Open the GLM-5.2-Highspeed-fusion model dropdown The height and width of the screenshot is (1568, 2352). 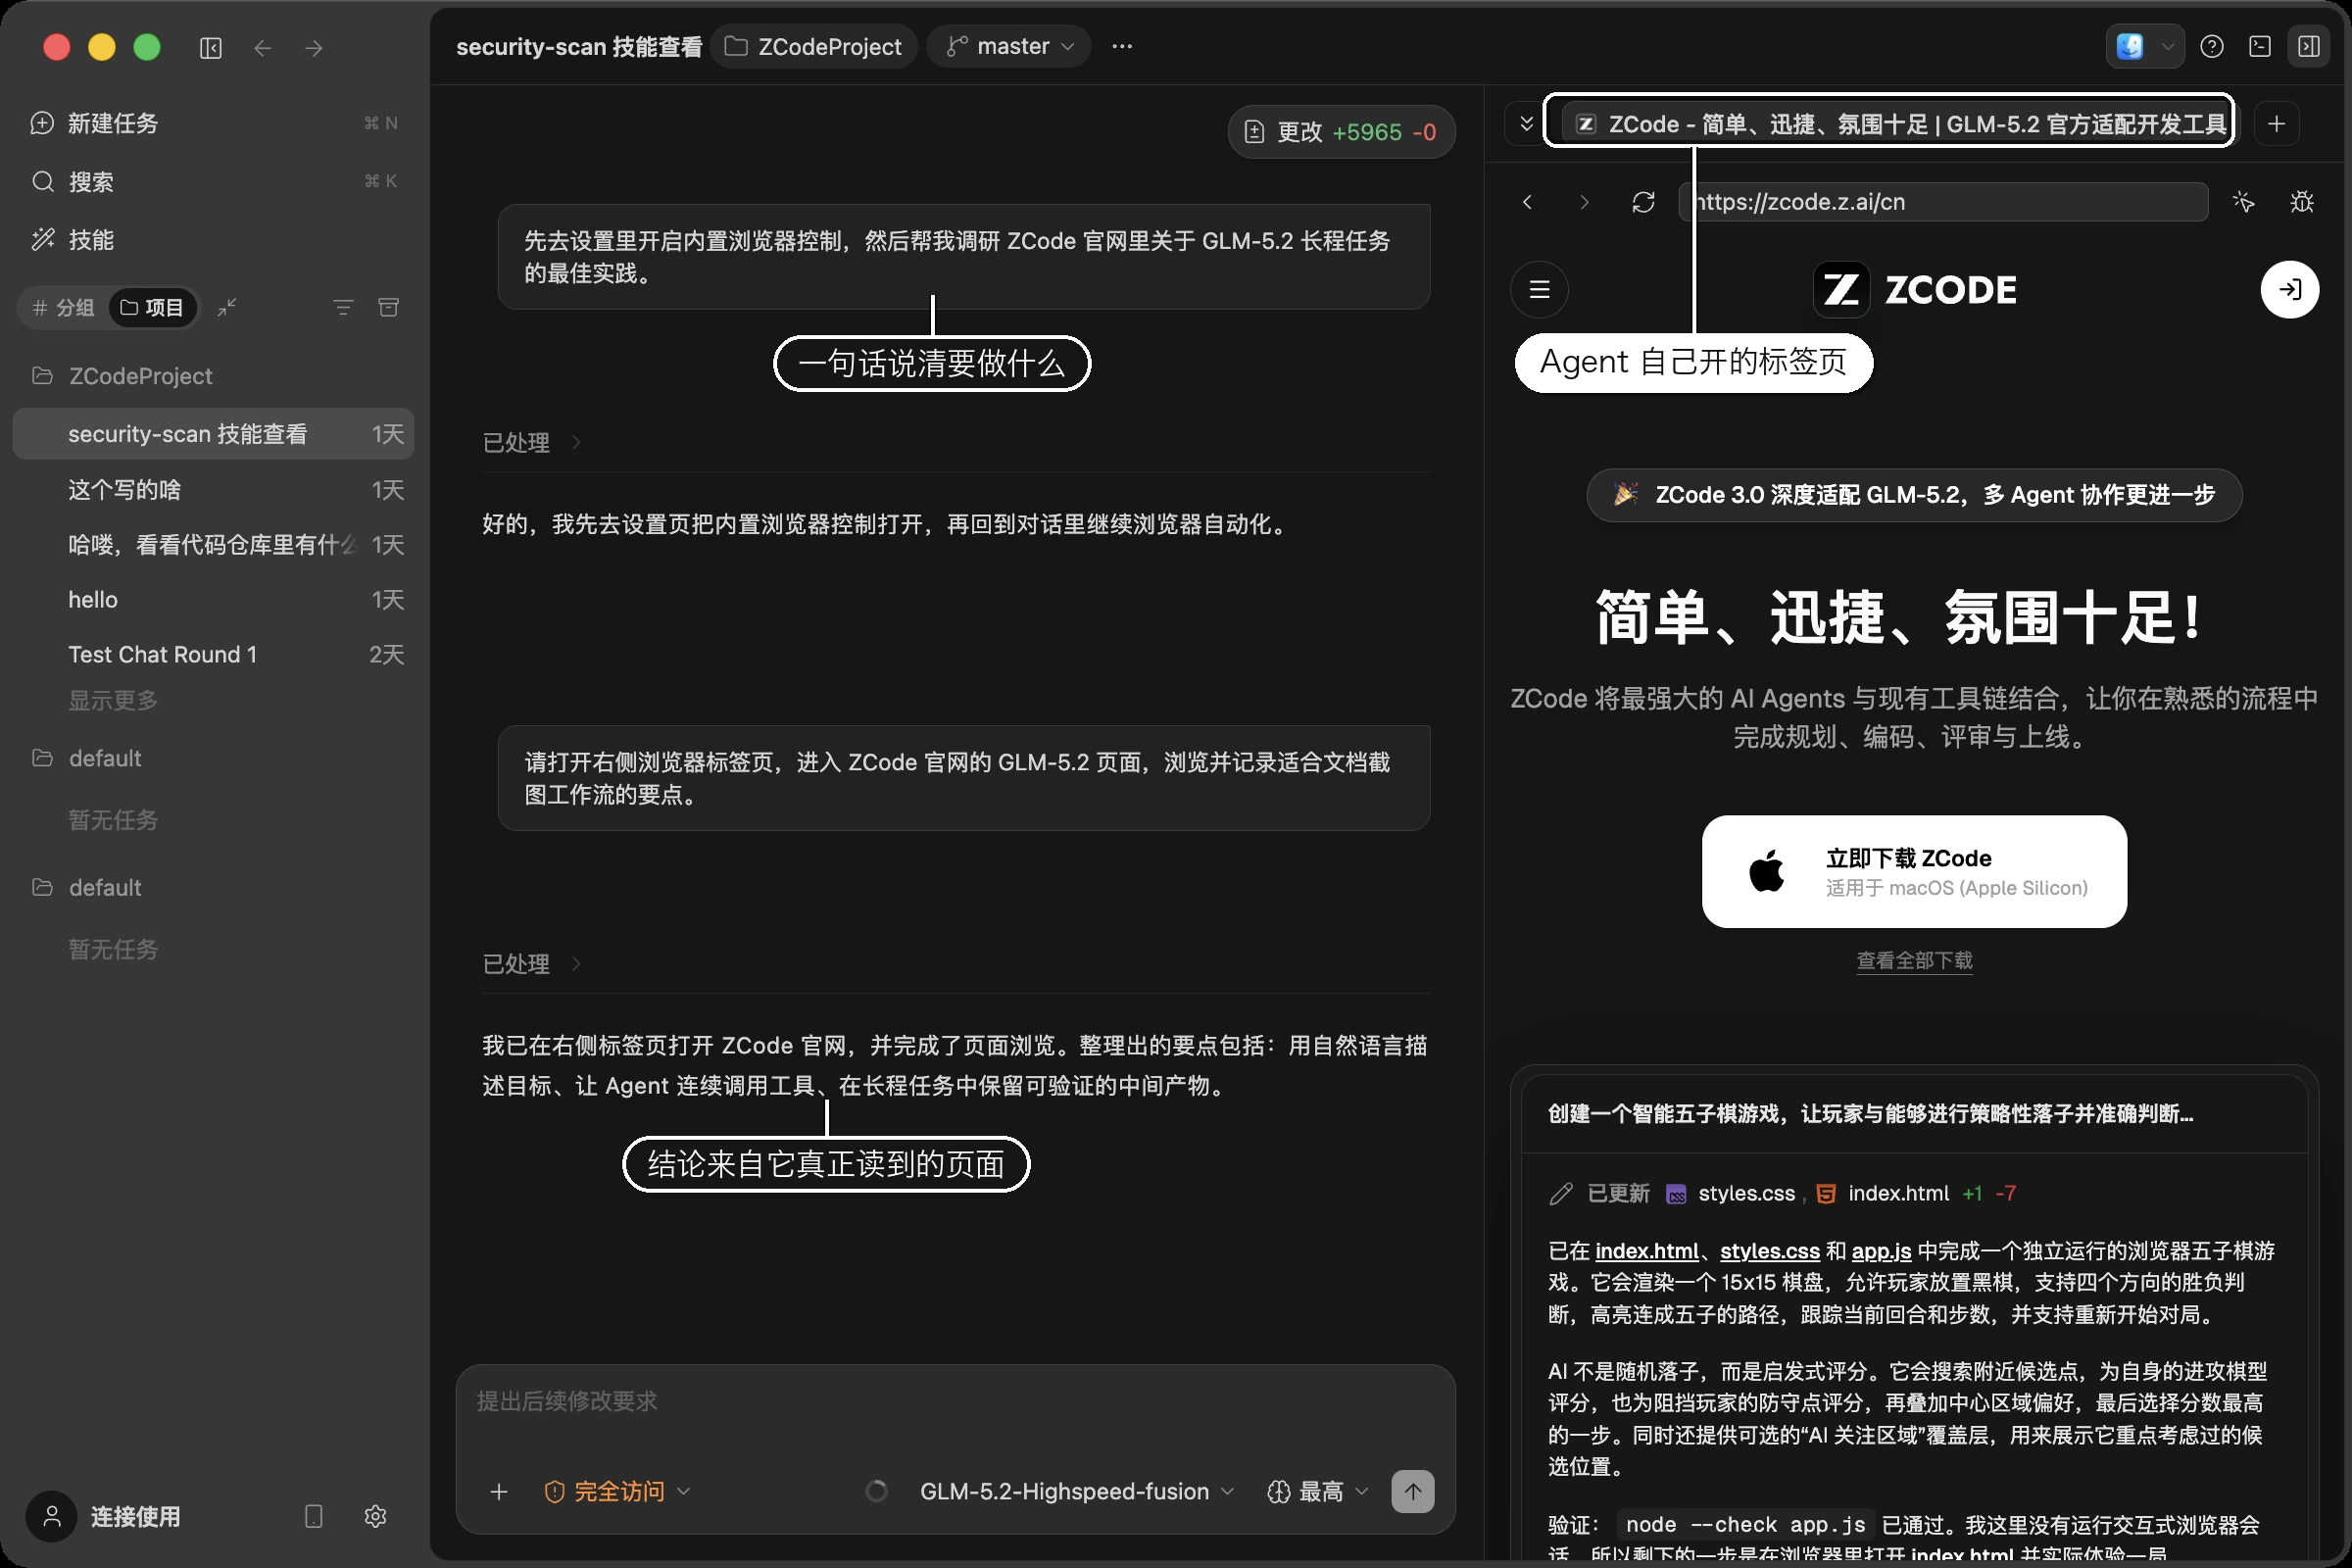[x=1076, y=1492]
